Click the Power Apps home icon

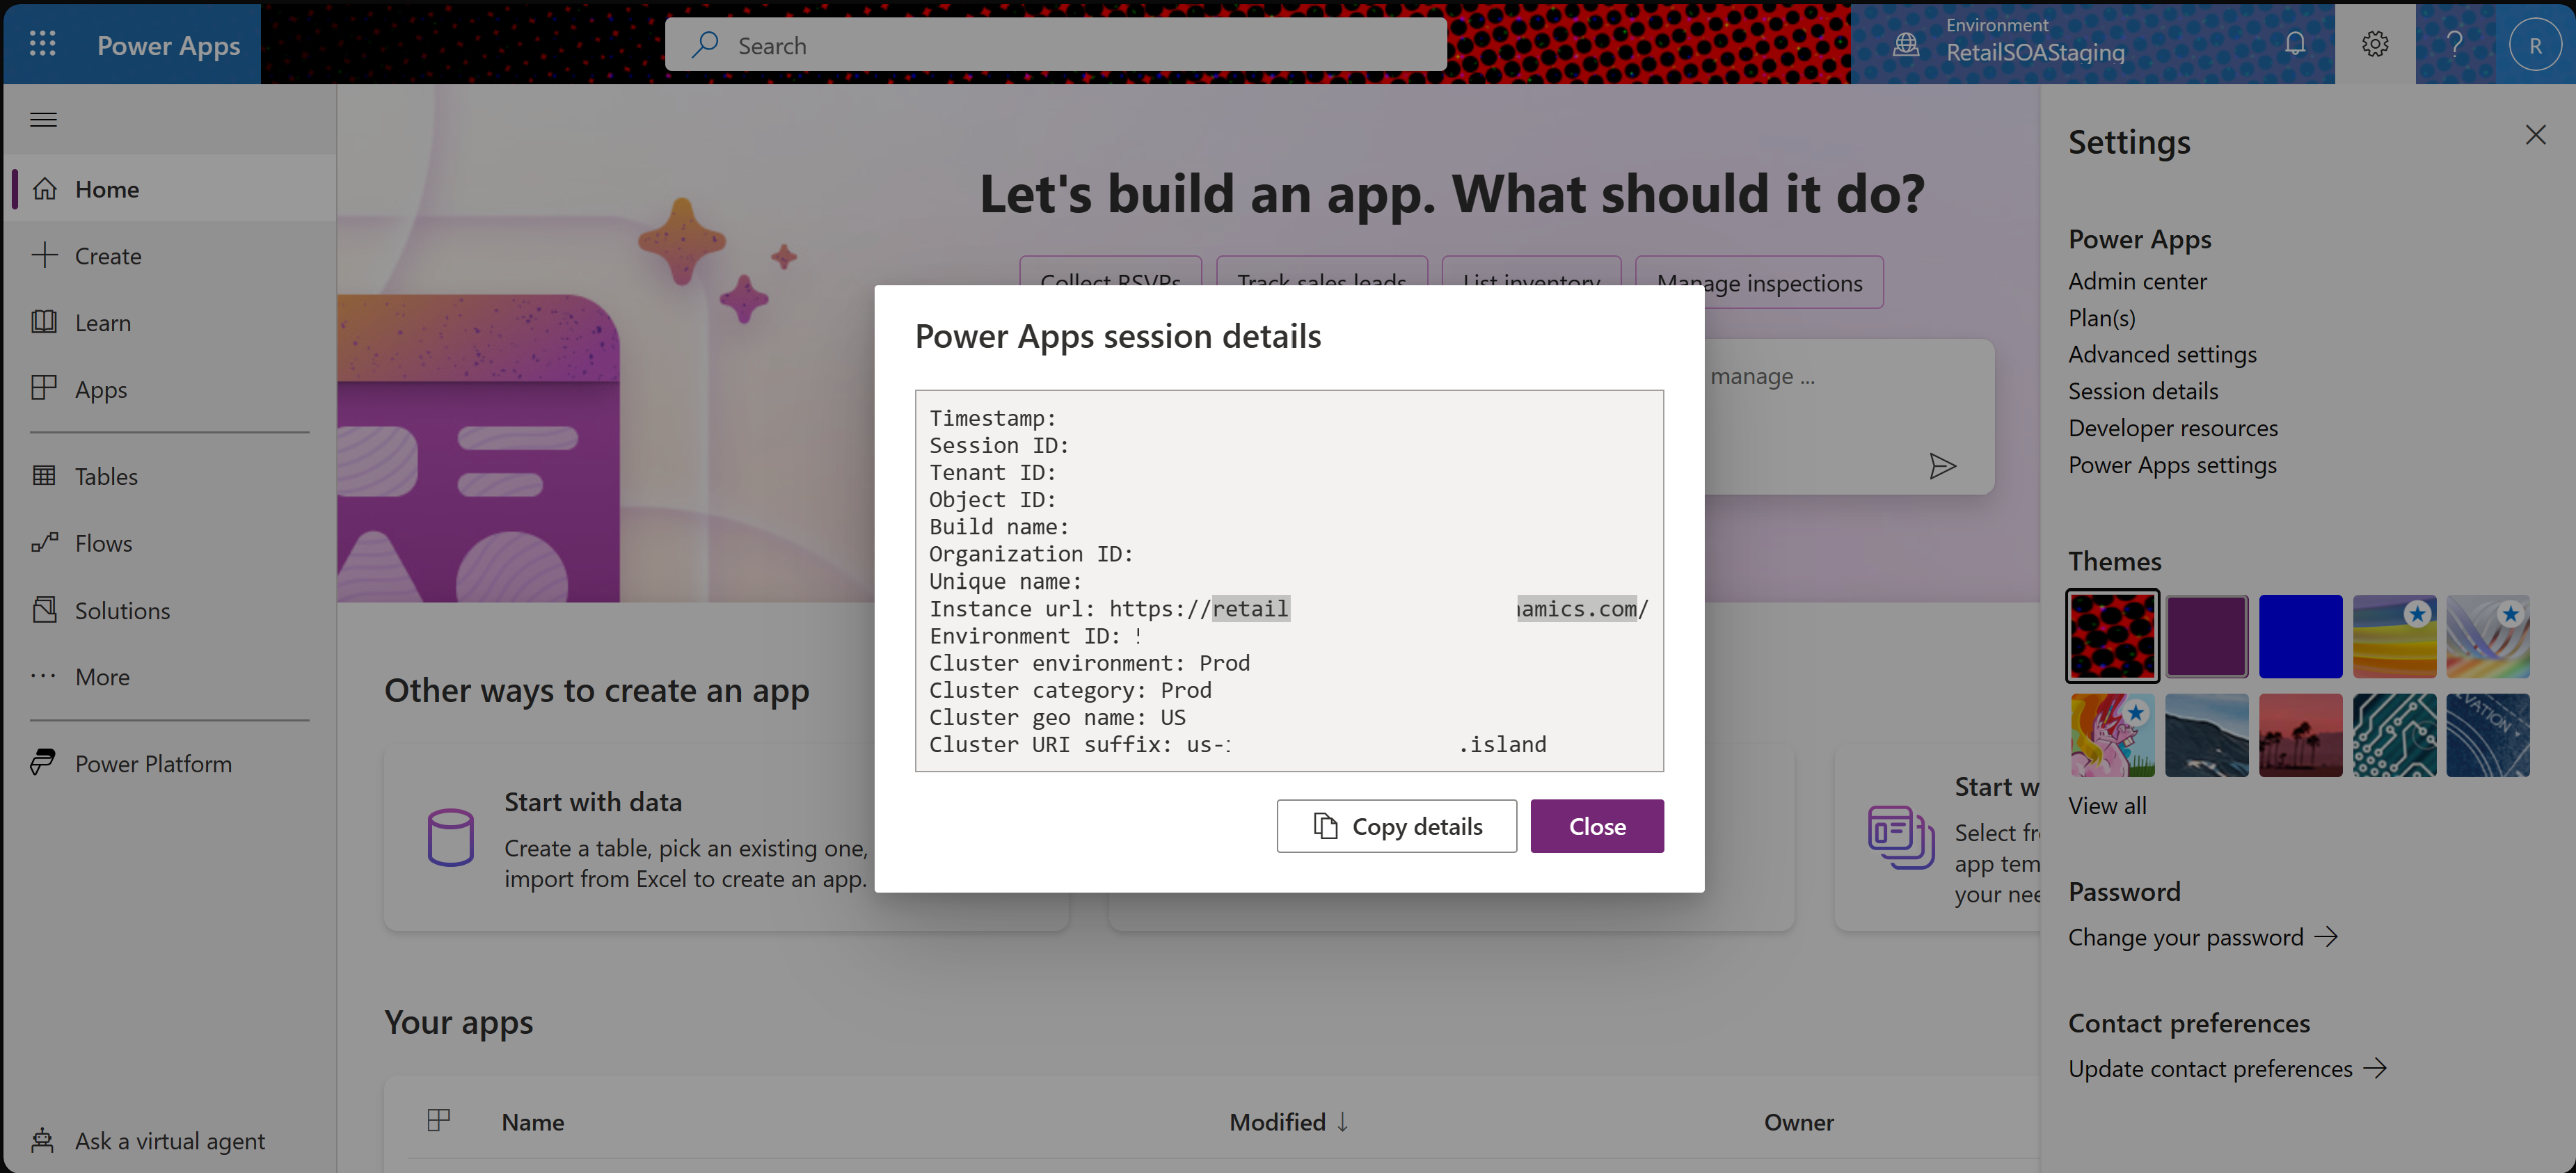coord(45,186)
